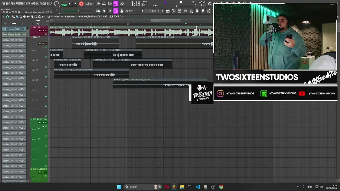Adjust the green master volume slider
The image size is (340, 191).
click(x=78, y=11)
